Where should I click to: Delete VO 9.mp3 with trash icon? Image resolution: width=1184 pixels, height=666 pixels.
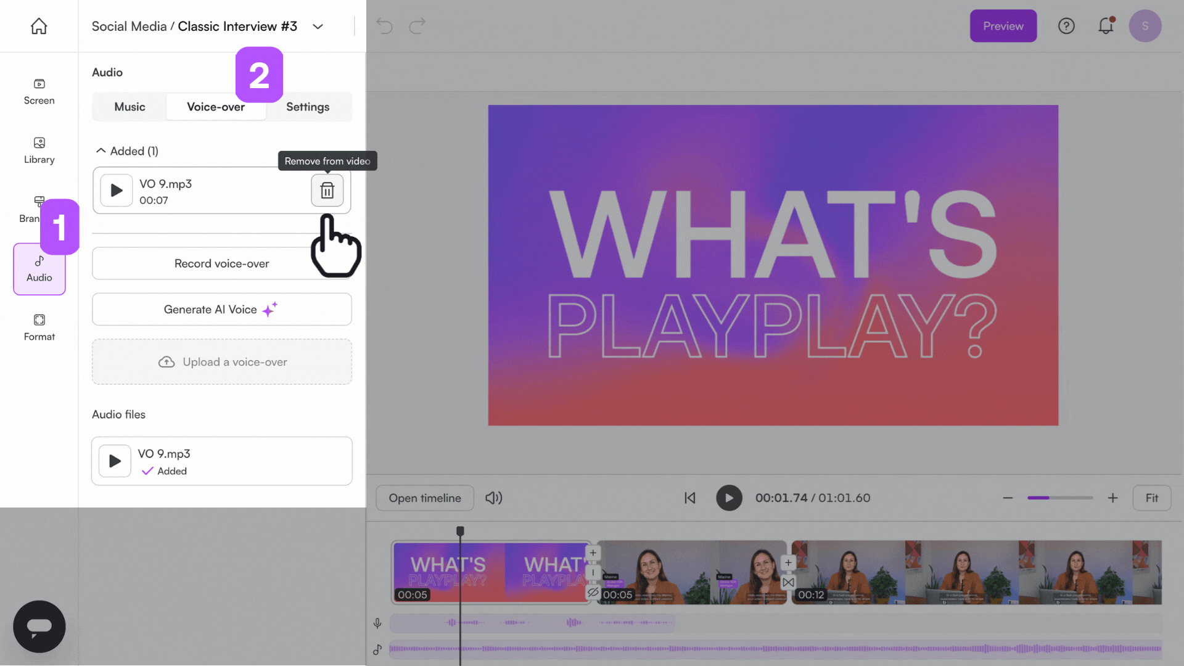click(327, 190)
